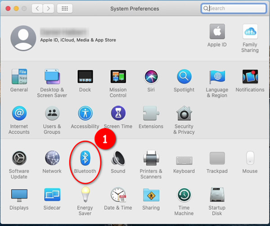Open Family Sharing settings

(250, 32)
